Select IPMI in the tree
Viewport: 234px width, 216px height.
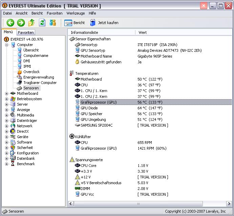[x=27, y=66]
